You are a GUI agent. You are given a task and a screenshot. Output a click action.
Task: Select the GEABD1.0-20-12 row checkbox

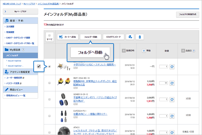pyautogui.click(x=50, y=100)
